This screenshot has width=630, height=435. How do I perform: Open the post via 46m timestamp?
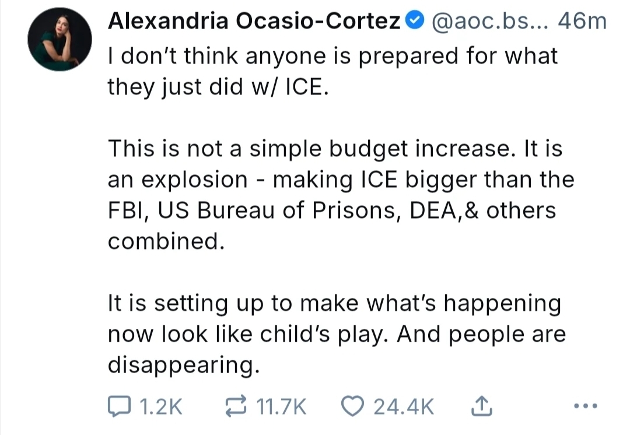click(x=582, y=22)
